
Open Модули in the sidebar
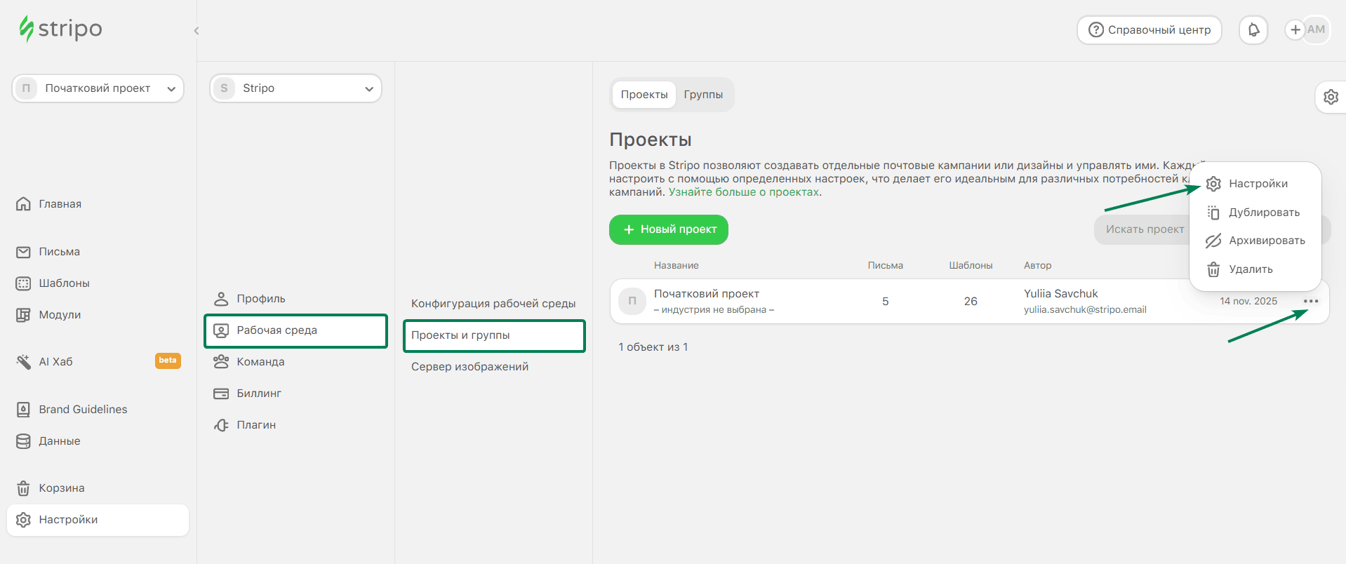(x=60, y=314)
